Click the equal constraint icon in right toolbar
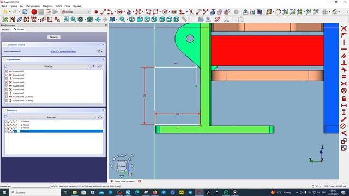Viewport: 349px width, 196px height. pos(344,77)
